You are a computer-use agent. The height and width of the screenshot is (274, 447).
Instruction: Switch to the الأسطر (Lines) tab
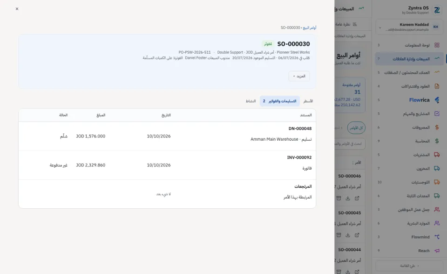(308, 101)
